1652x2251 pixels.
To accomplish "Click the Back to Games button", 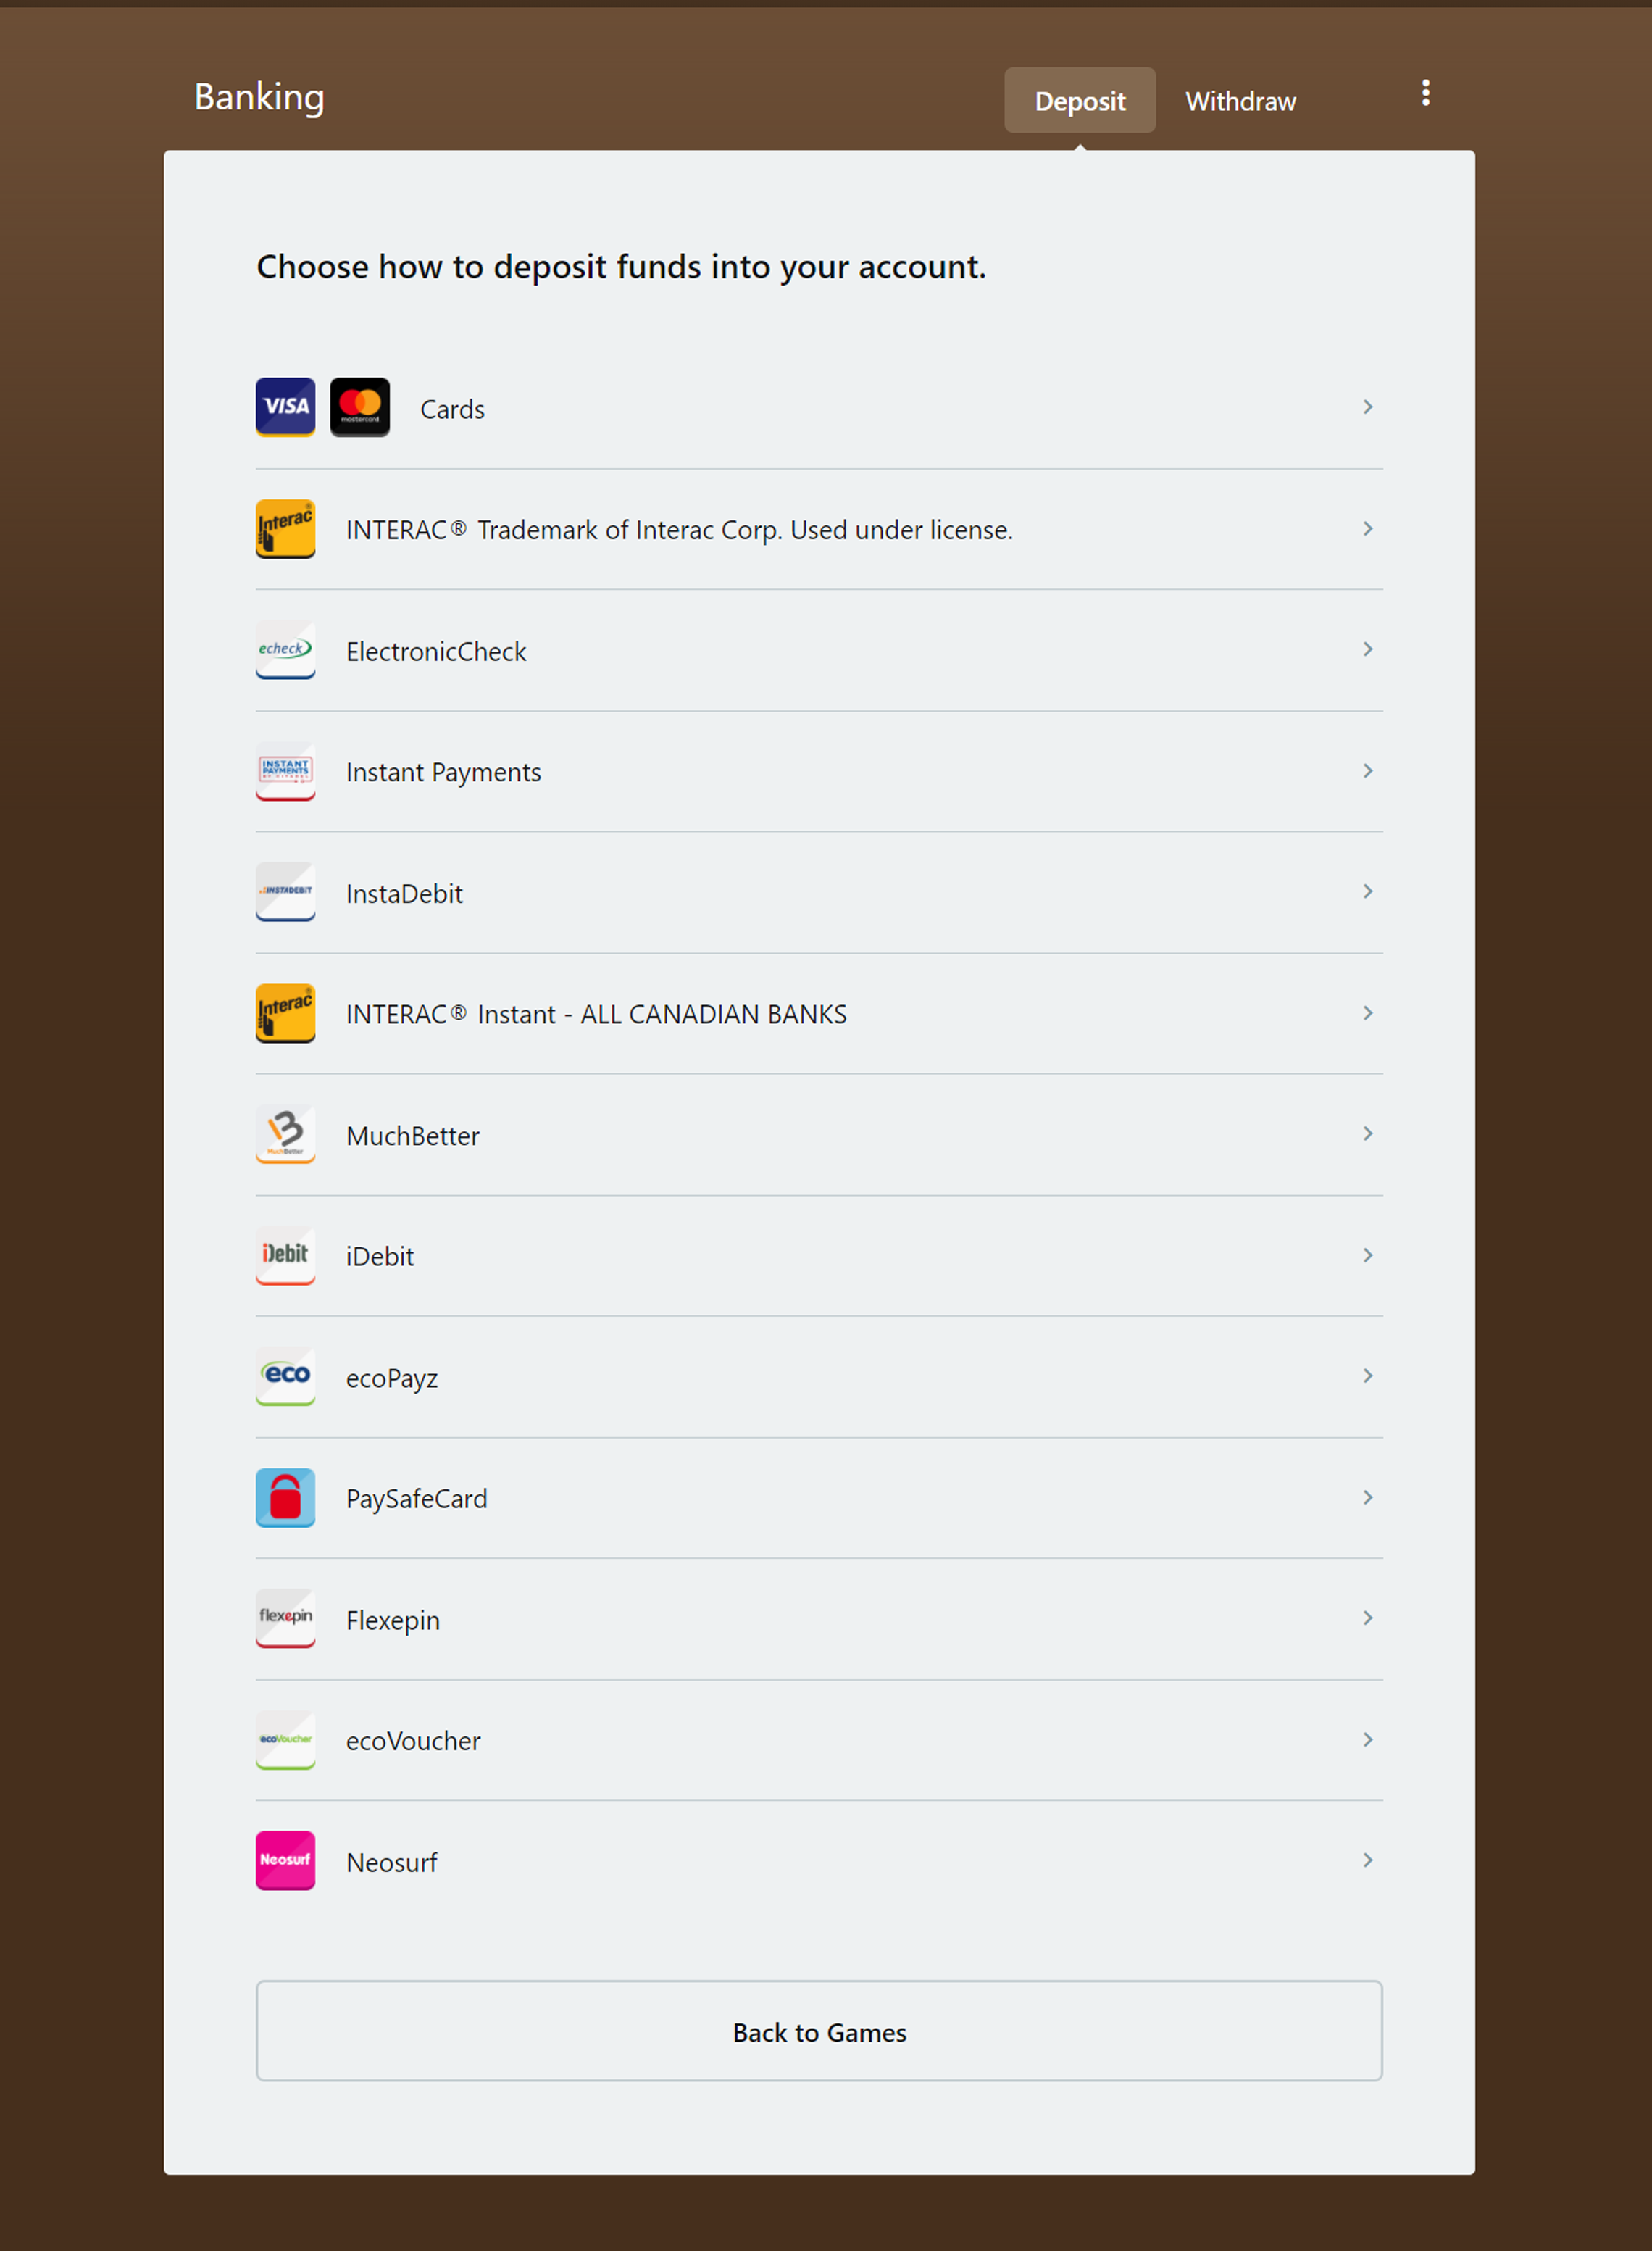I will pyautogui.click(x=819, y=2031).
